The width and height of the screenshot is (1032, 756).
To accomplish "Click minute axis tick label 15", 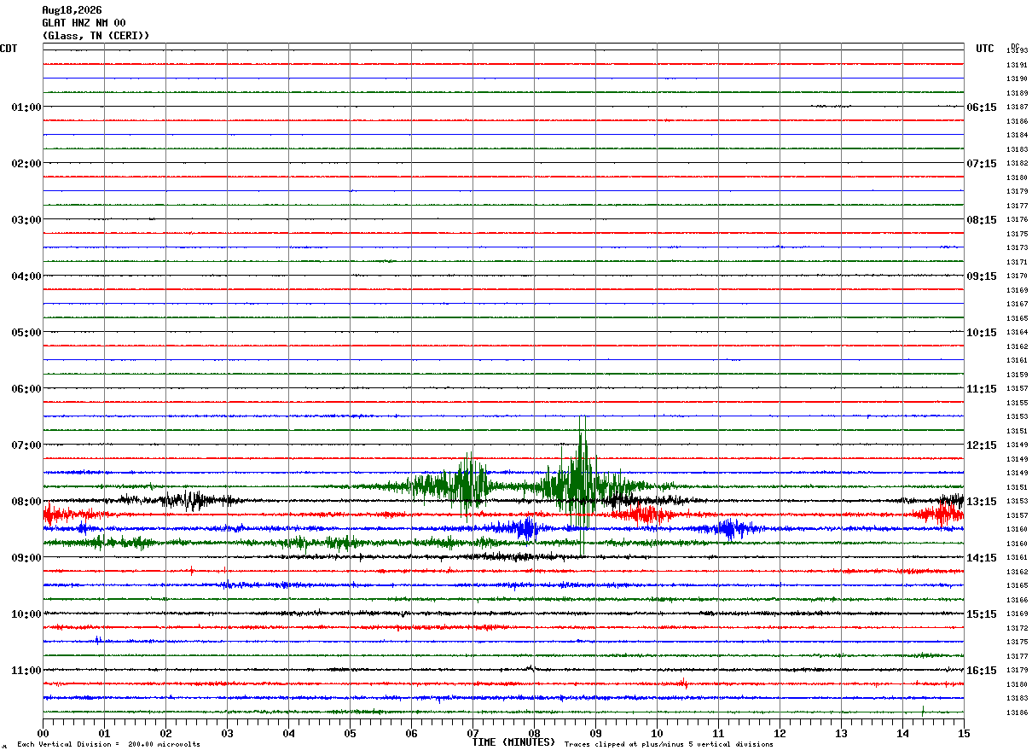I will 964,733.
